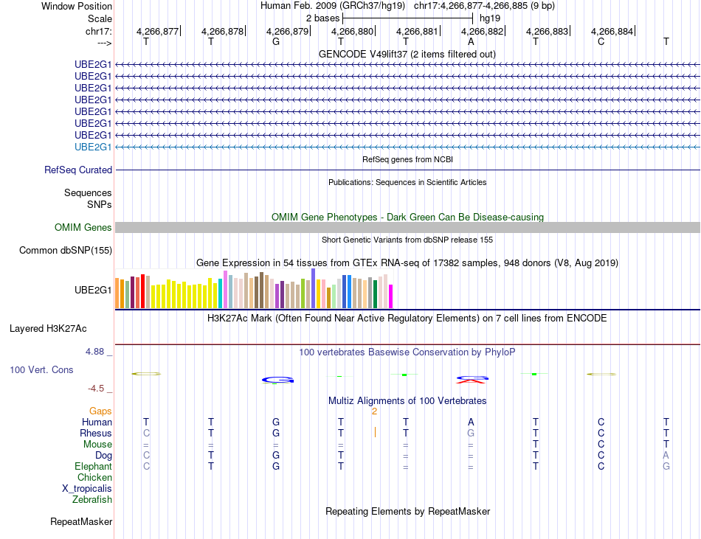Click the Mouse species label
Image resolution: width=701 pixels, height=539 pixels.
tap(97, 445)
